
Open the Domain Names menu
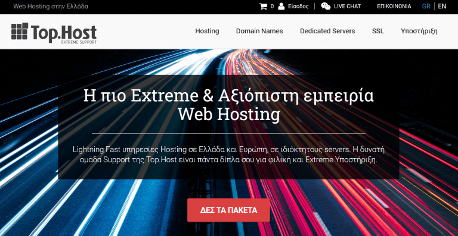tap(259, 31)
